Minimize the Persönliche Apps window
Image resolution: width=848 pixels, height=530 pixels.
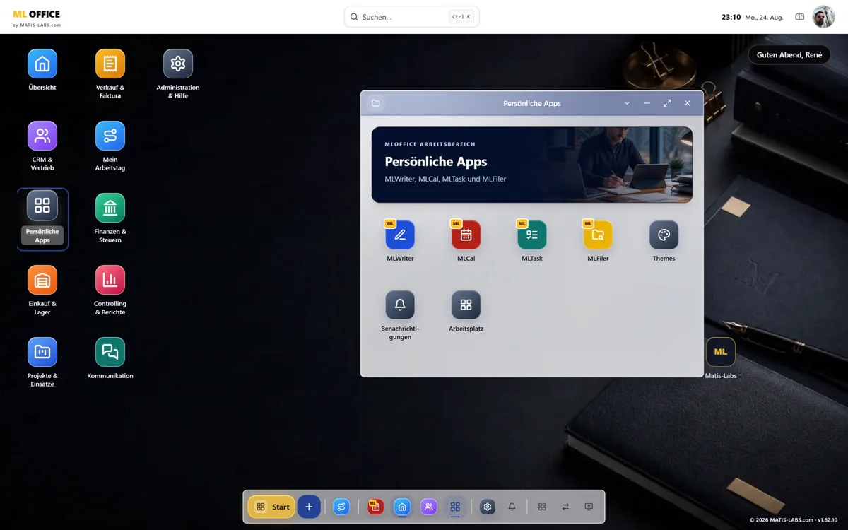(x=647, y=103)
